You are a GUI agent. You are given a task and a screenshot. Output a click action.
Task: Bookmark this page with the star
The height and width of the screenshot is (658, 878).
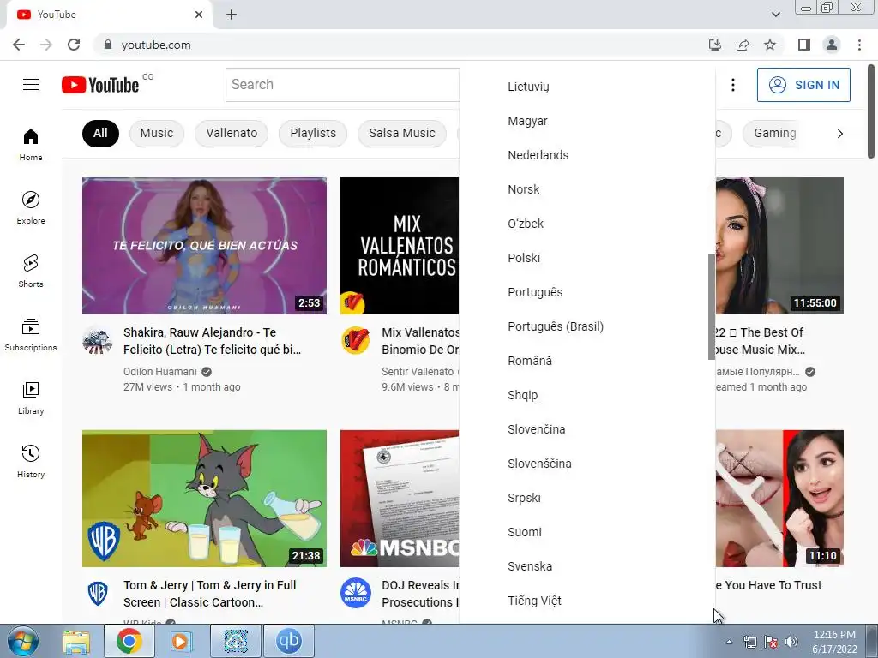[x=770, y=45]
